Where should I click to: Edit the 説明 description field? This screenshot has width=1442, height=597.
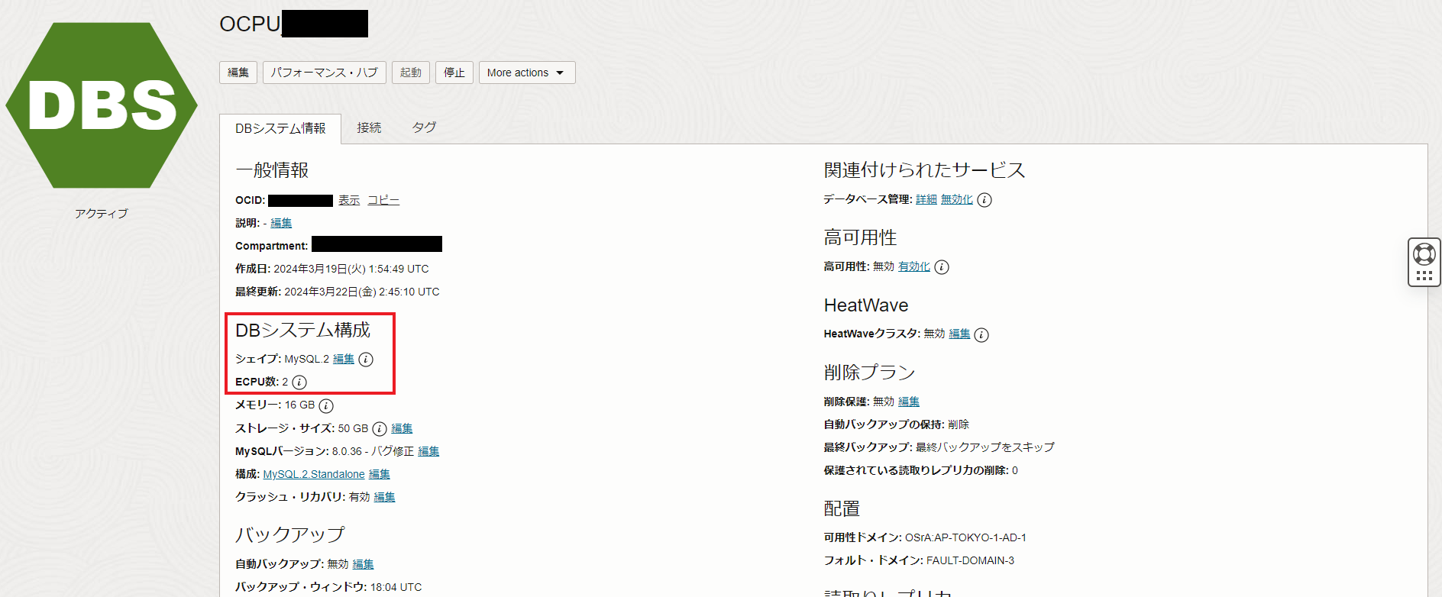pyautogui.click(x=281, y=223)
